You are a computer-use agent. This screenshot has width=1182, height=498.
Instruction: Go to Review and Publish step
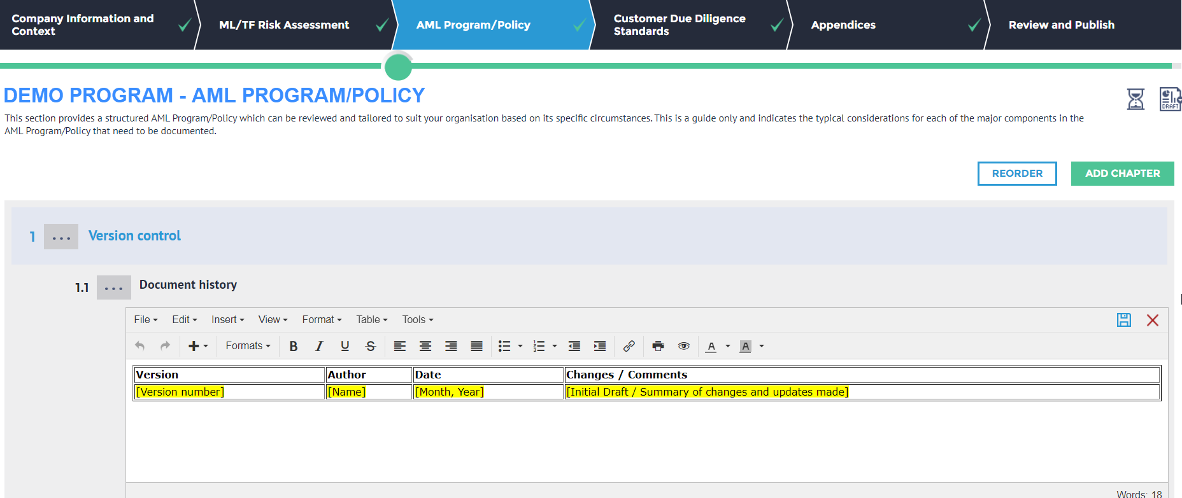(1083, 25)
